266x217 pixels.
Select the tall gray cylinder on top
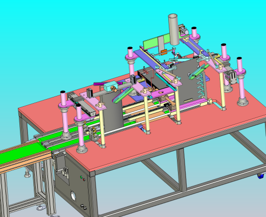click(x=173, y=30)
